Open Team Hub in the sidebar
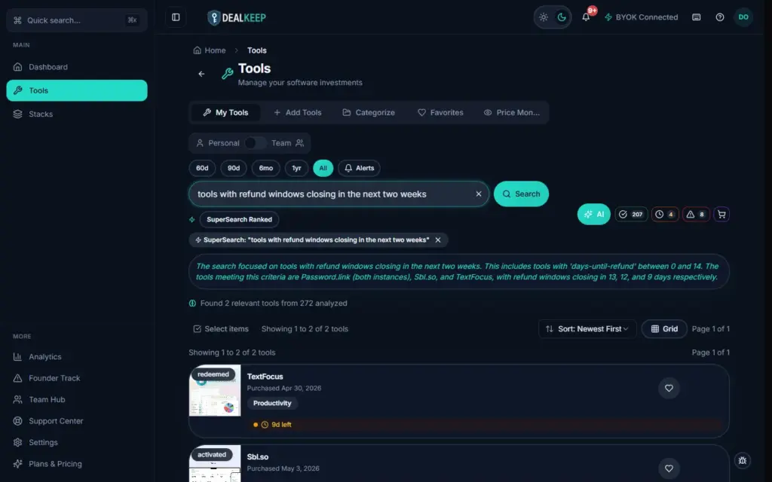Screen dimensions: 772x482 pos(77,399)
